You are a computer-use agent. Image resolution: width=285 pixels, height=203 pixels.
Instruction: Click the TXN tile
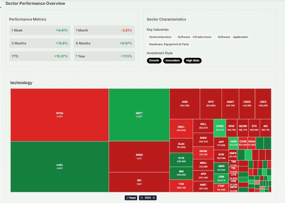pos(181,186)
